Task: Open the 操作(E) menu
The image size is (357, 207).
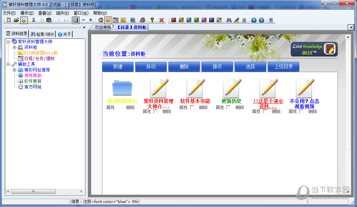Action: [x=27, y=13]
